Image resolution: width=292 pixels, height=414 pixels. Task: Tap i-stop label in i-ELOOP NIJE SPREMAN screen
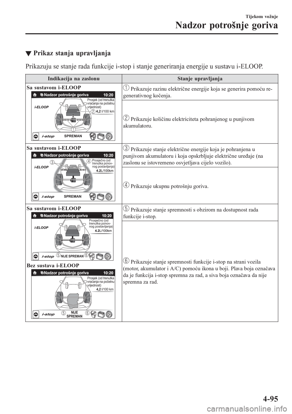click(x=48, y=257)
